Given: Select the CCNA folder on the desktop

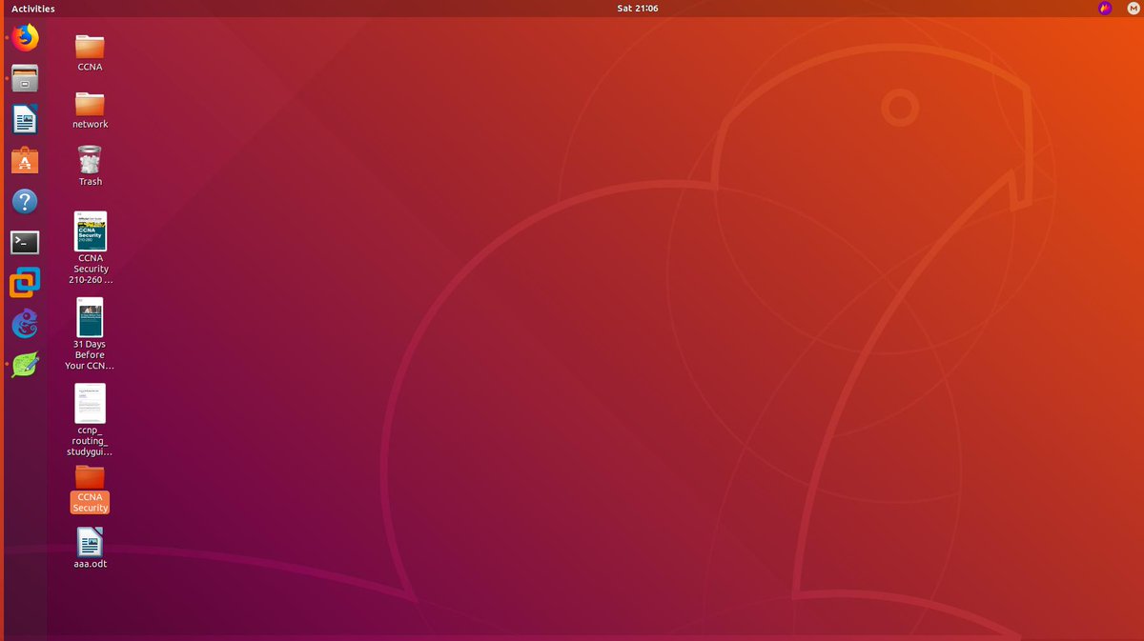Looking at the screenshot, I should click(90, 47).
